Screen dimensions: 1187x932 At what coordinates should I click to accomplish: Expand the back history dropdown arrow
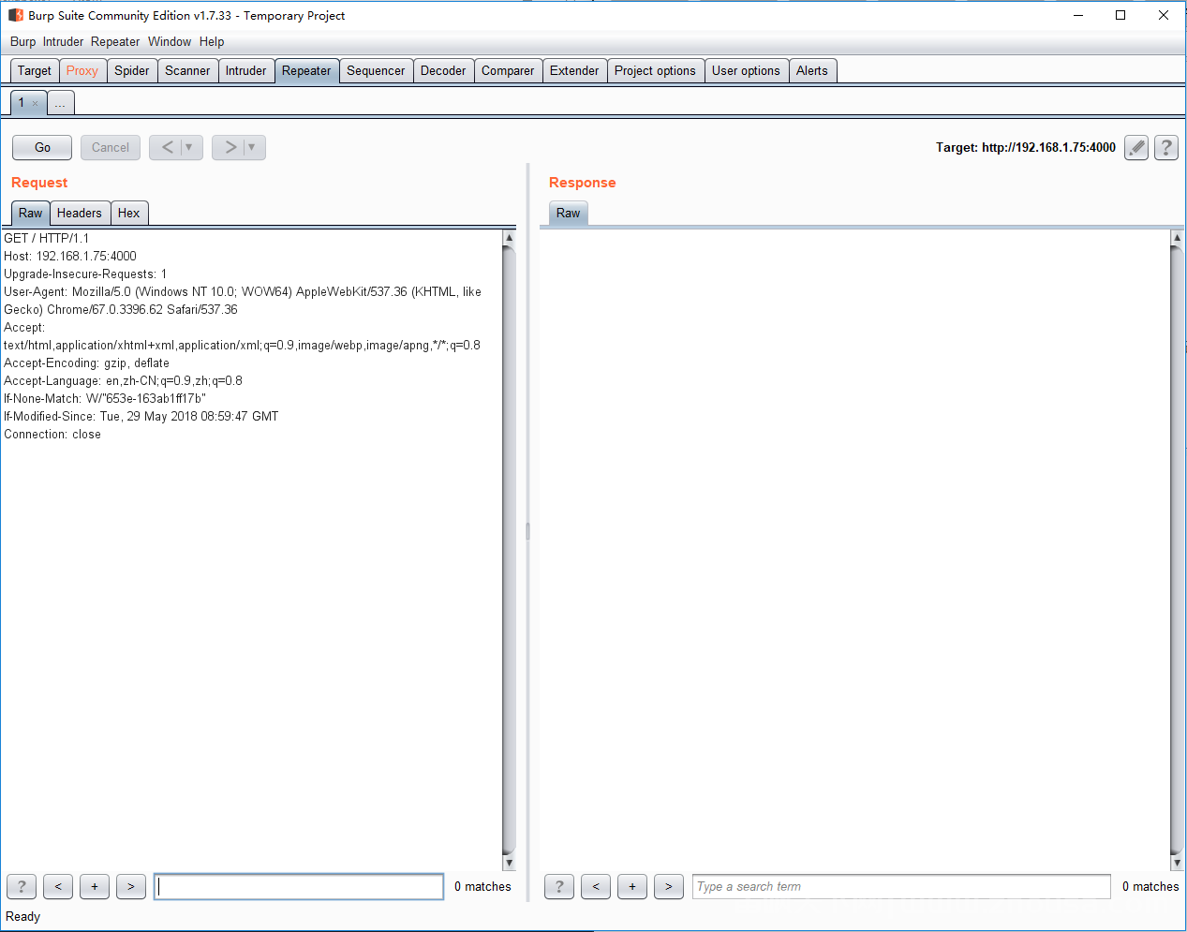point(189,147)
